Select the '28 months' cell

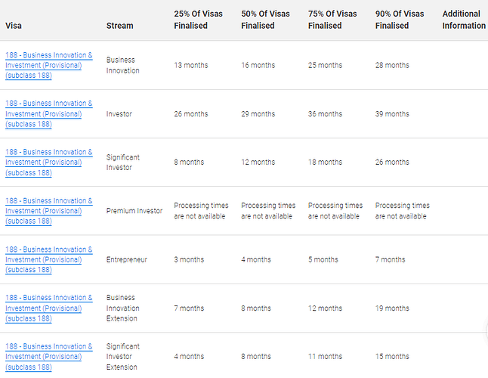392,65
